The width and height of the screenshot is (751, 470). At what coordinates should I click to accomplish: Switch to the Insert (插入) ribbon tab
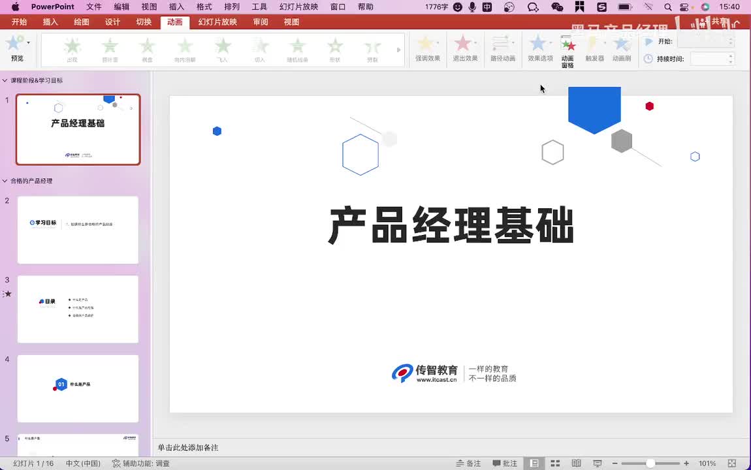coord(50,22)
